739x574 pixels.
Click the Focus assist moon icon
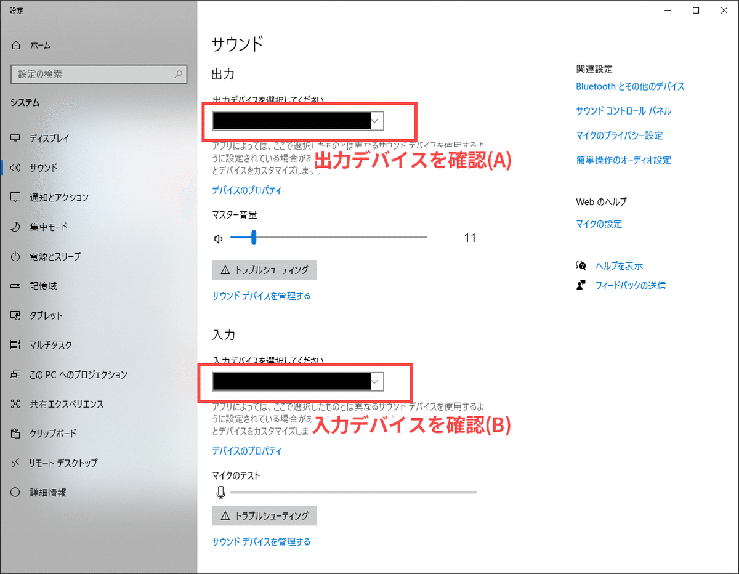(x=16, y=227)
